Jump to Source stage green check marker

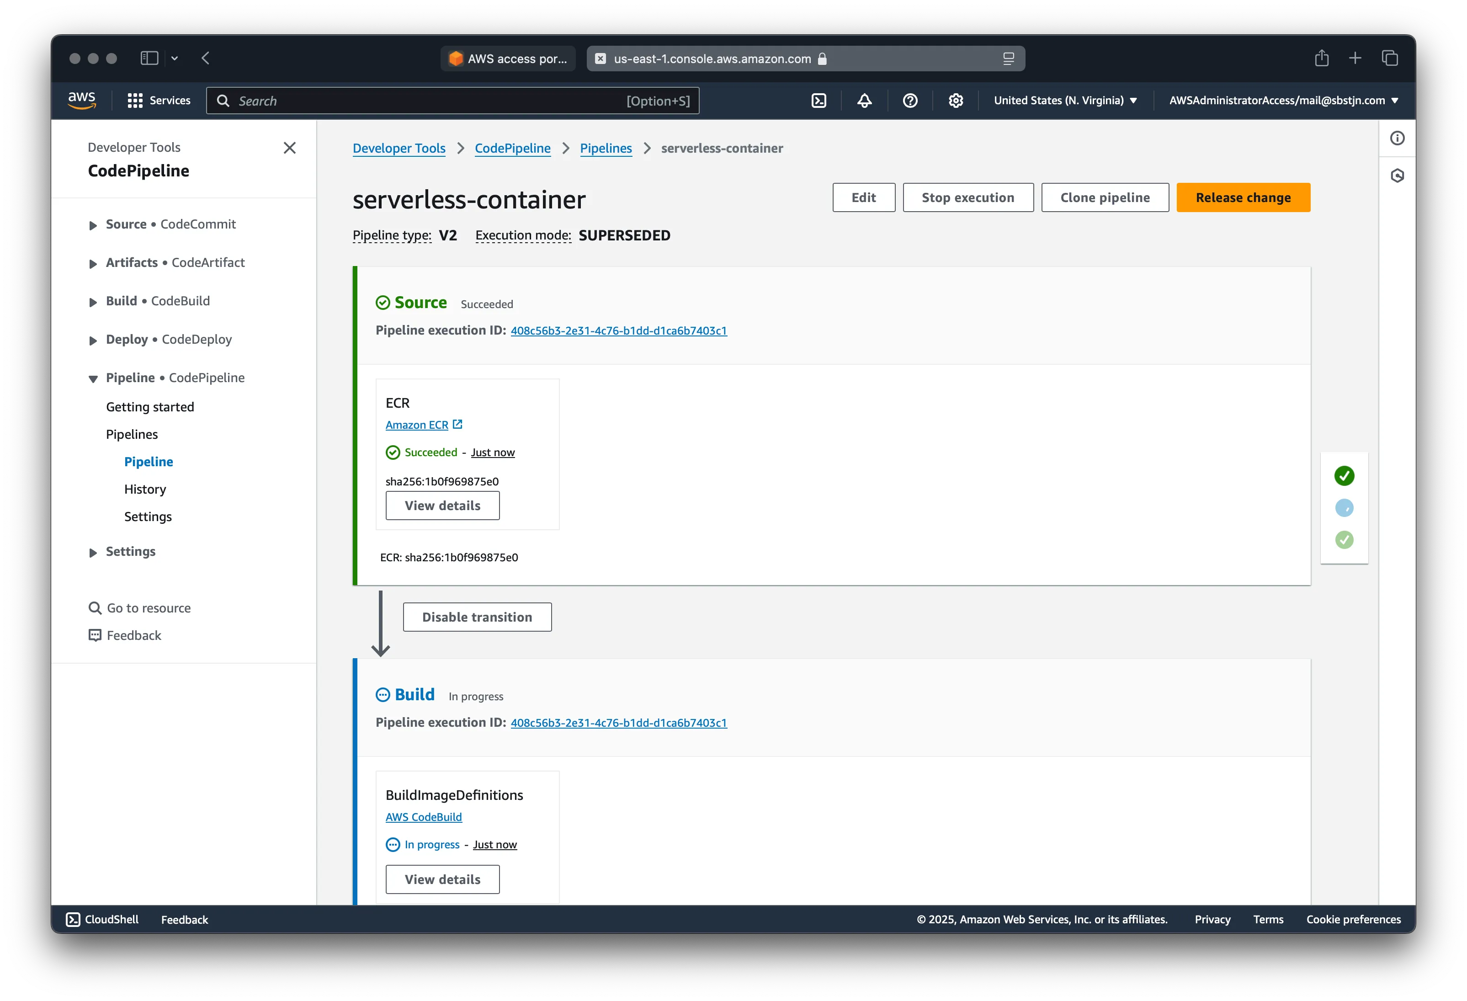(1344, 476)
